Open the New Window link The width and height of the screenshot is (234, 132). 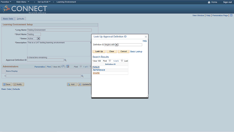pyautogui.click(x=198, y=15)
